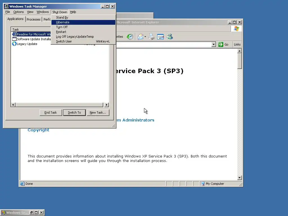Viewport: 288px width, 216px height.
Task: Click the New Task... button
Action: point(98,112)
